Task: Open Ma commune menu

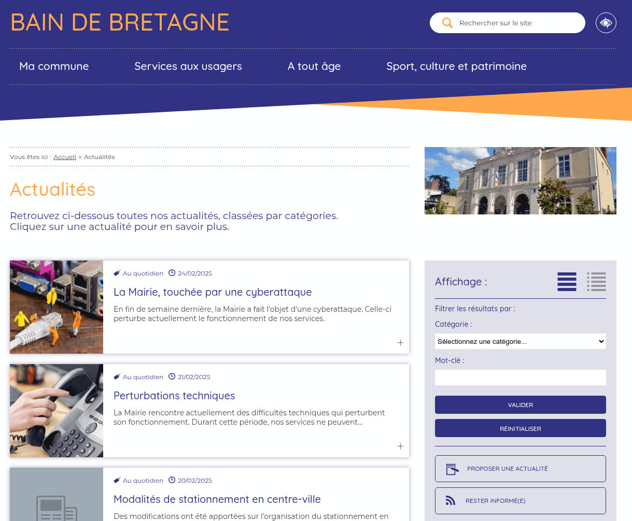Action: click(54, 66)
